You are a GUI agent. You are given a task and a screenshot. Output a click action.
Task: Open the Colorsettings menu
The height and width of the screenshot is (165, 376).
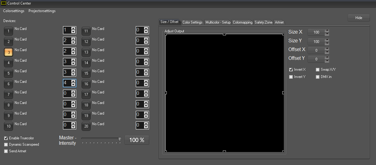pos(14,11)
